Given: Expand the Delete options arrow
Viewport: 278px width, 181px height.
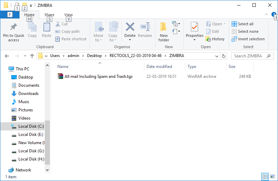Looking at the screenshot, I should 130,40.
